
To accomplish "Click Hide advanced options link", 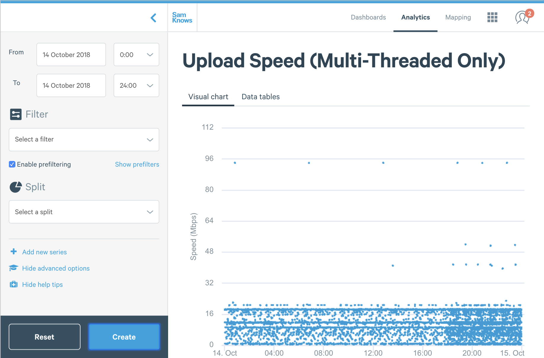I will 56,268.
